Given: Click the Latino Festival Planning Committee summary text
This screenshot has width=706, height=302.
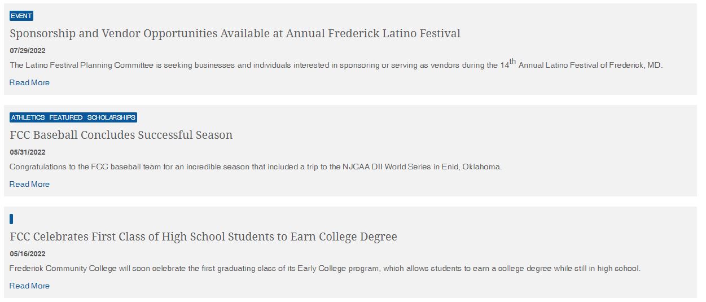Looking at the screenshot, I should (336, 64).
